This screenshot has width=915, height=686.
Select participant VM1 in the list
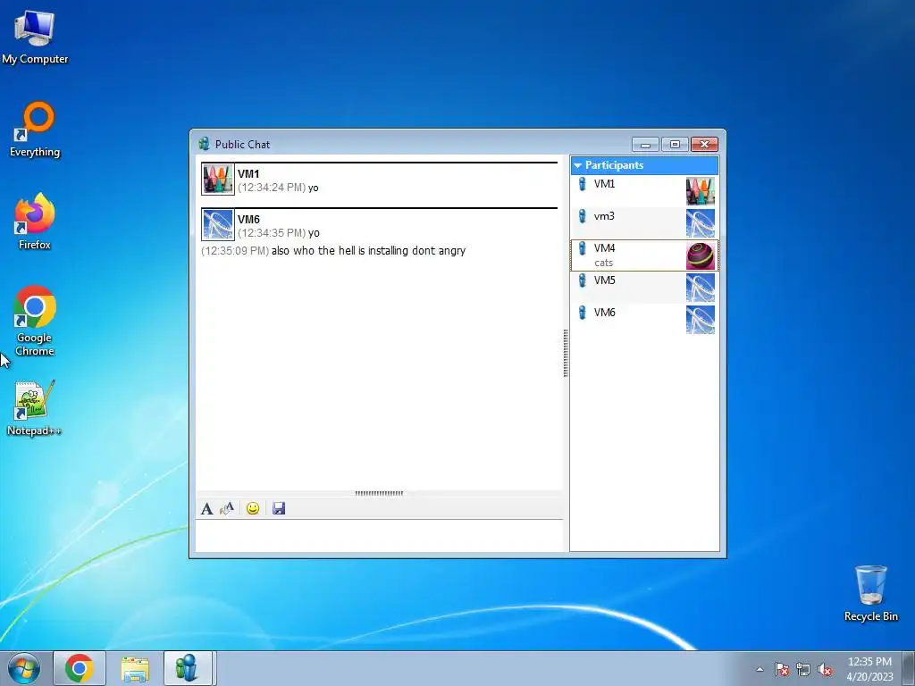(644, 191)
